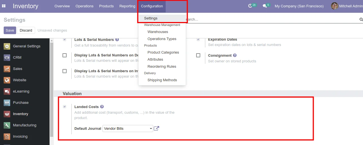Click the Invoicing sidebar icon
363x145 pixels.
7,137
